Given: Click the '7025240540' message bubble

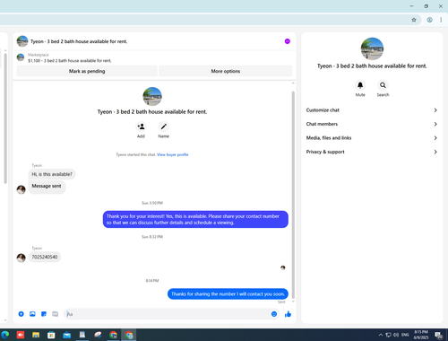Looking at the screenshot, I should click(45, 257).
